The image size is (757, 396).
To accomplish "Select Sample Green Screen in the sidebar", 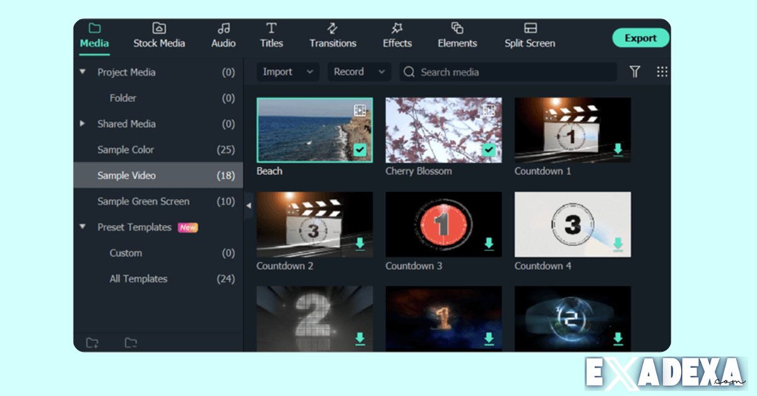I will click(x=143, y=201).
